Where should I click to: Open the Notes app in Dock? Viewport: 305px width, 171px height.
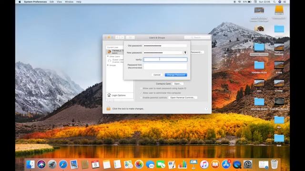tap(107, 165)
